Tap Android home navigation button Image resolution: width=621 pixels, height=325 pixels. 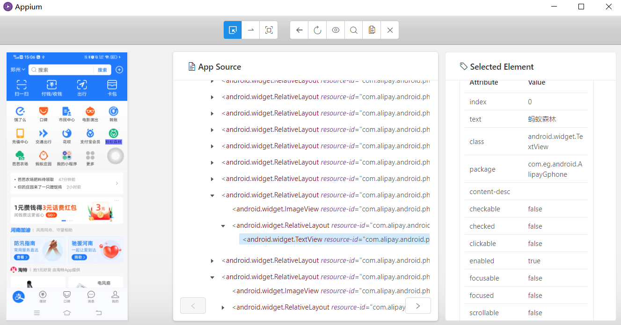67,313
